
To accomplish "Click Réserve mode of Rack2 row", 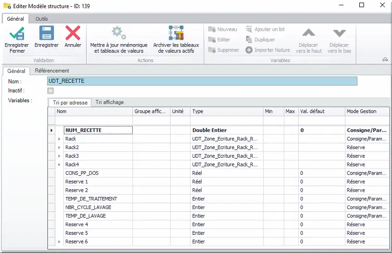I will 367,147.
